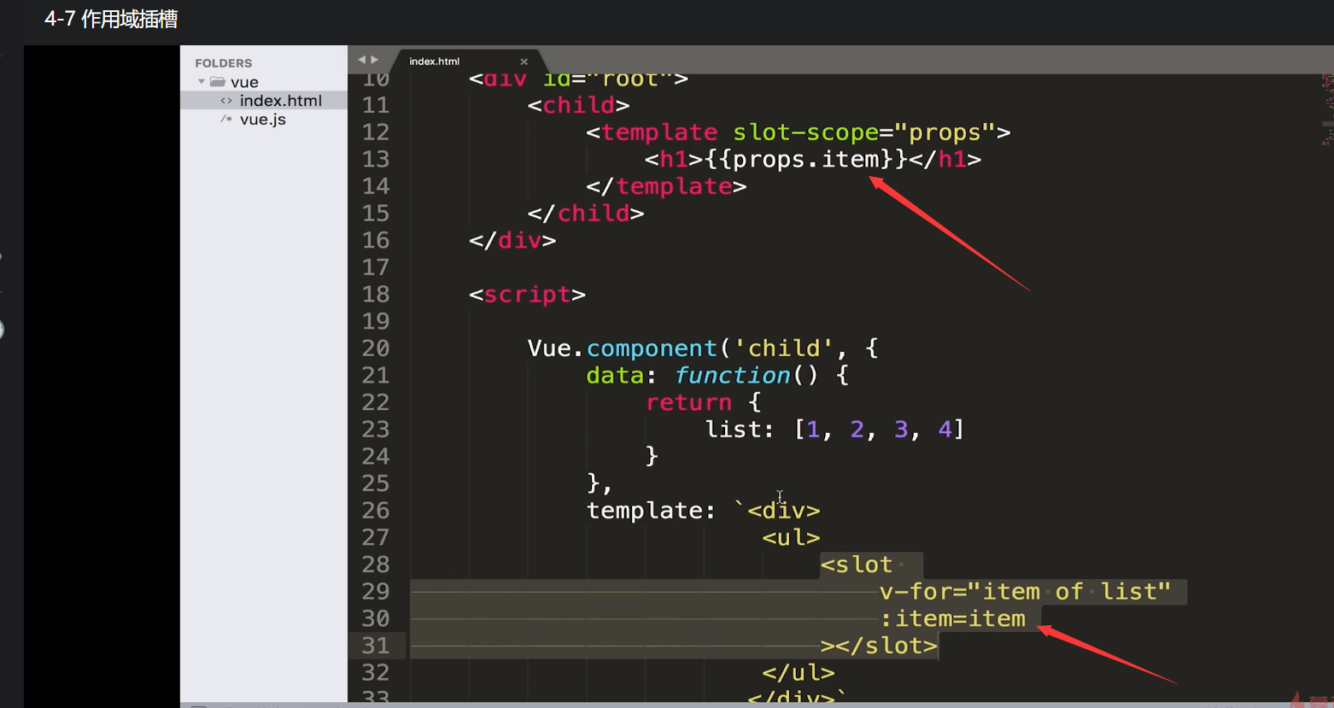Viewport: 1334px width, 708px height.
Task: Click the vue folder icon in sidebar
Action: pos(218,82)
